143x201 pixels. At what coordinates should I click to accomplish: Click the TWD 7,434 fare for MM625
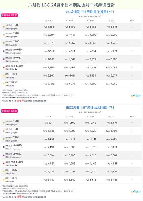(49, 147)
